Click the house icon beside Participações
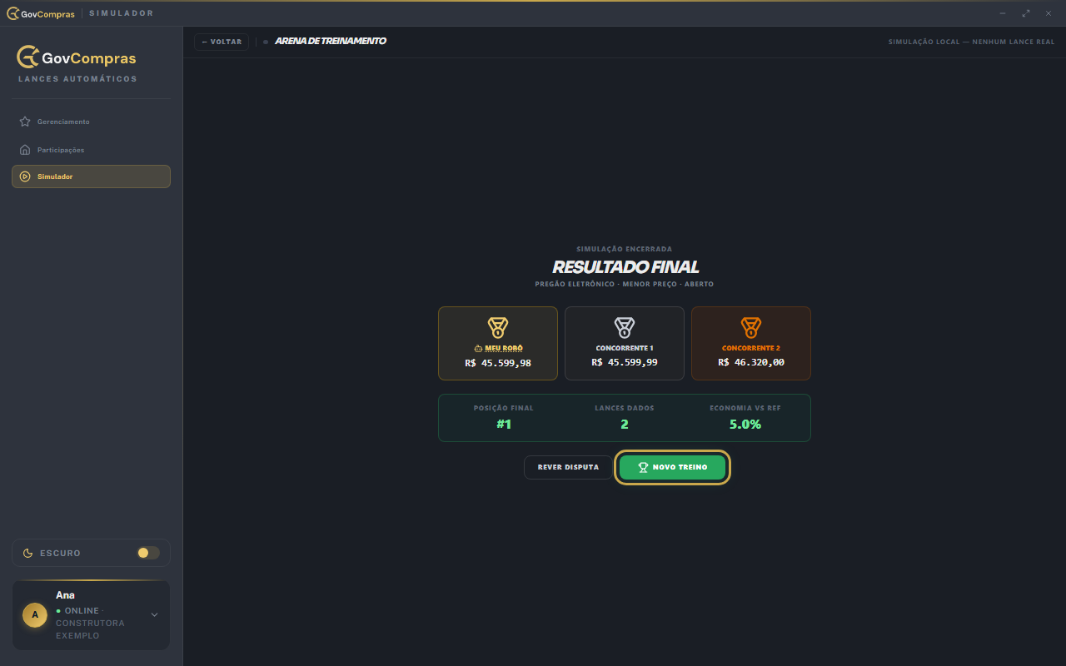 pyautogui.click(x=25, y=150)
